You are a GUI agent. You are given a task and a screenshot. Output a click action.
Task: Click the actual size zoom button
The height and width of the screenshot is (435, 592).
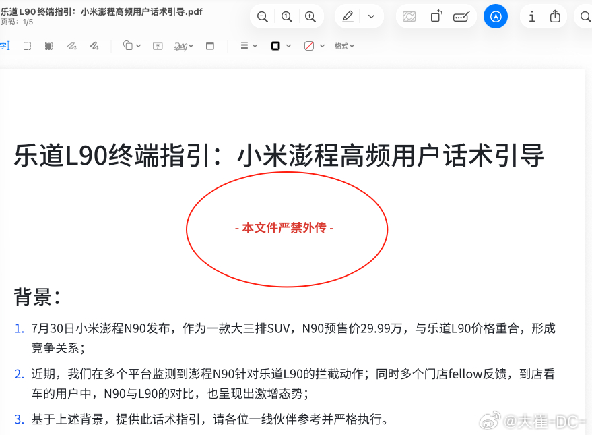point(286,17)
